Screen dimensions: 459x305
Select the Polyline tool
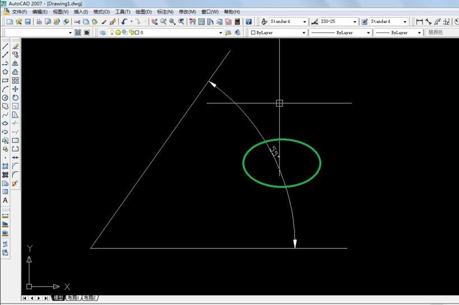point(5,63)
